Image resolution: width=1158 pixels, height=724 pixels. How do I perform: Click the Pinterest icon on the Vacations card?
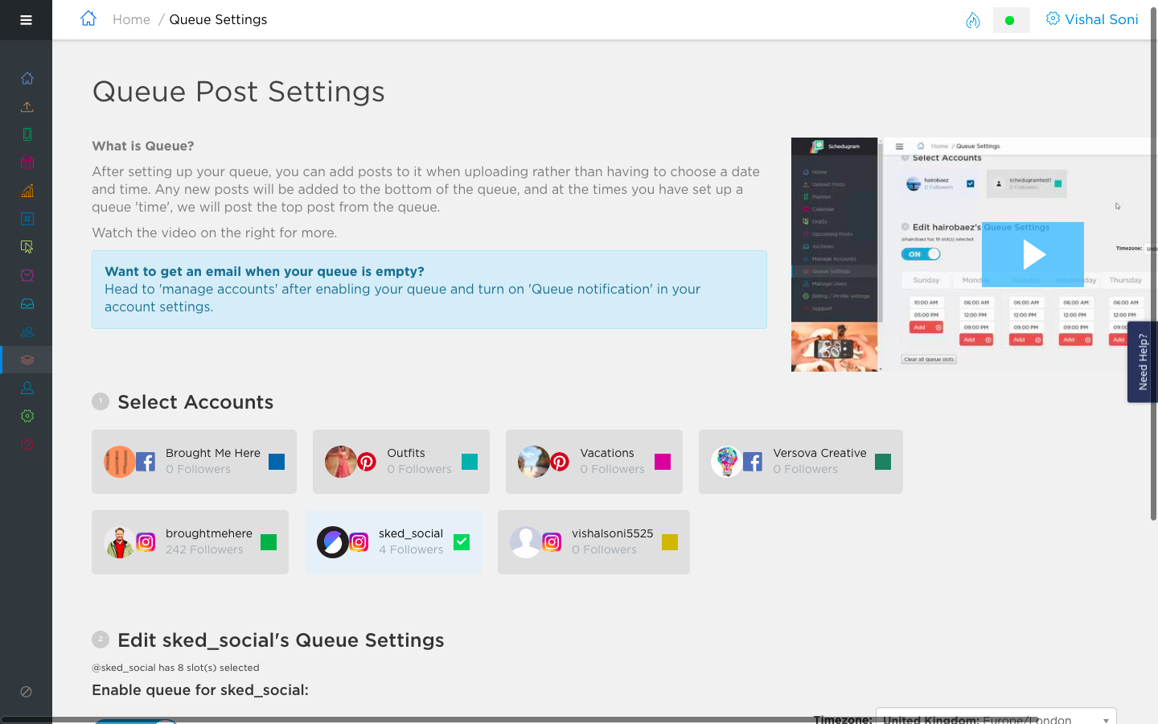[x=560, y=462]
